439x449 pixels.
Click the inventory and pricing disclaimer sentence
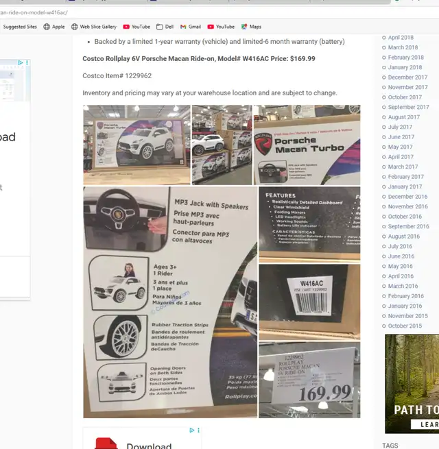(210, 93)
